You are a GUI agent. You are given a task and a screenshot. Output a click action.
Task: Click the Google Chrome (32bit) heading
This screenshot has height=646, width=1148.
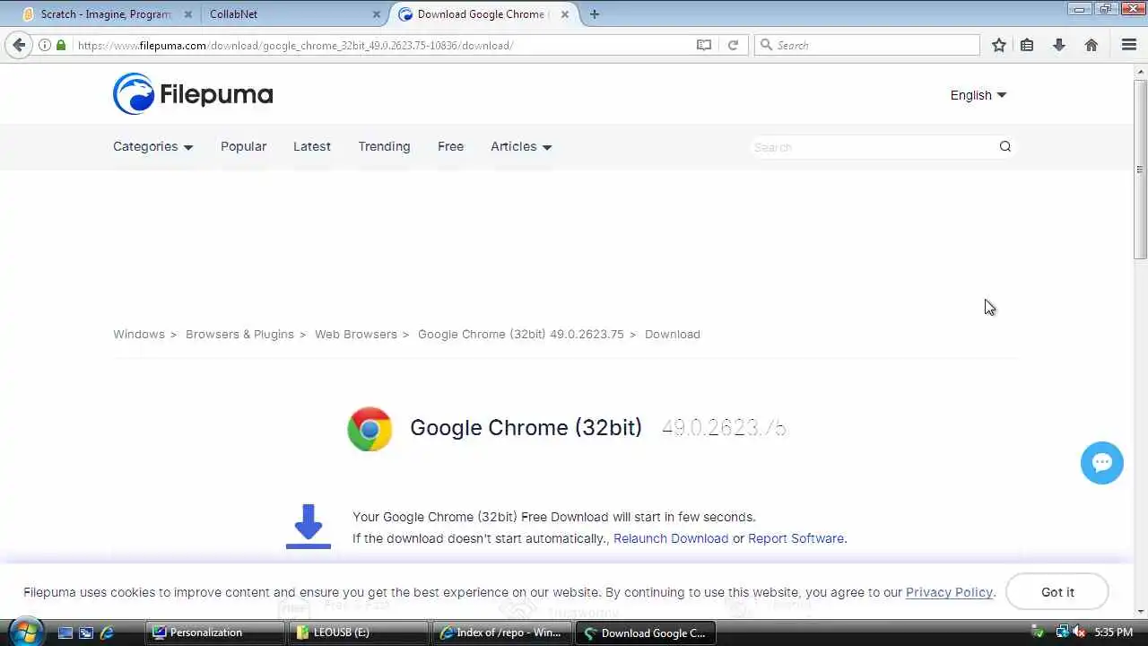tap(526, 428)
